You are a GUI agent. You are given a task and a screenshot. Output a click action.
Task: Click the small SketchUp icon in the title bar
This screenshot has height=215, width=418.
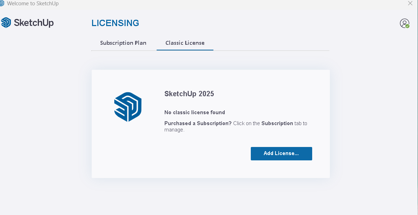pyautogui.click(x=2, y=4)
